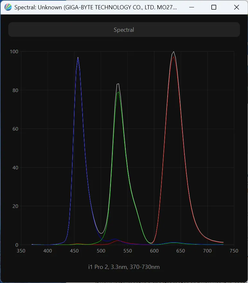This screenshot has height=283, width=248.
Task: Click the white curve trough near 500nm
Action: (101, 233)
